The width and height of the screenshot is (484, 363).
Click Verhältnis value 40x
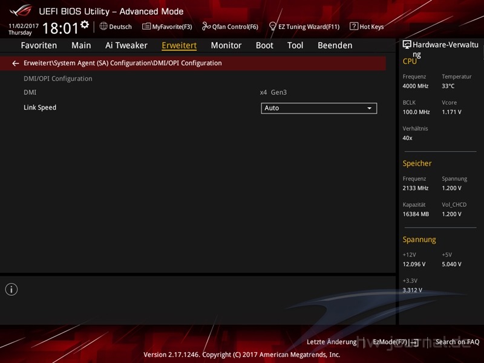(x=407, y=138)
